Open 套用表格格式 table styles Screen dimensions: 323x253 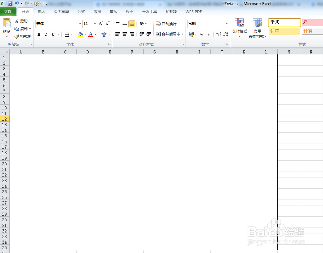click(258, 28)
